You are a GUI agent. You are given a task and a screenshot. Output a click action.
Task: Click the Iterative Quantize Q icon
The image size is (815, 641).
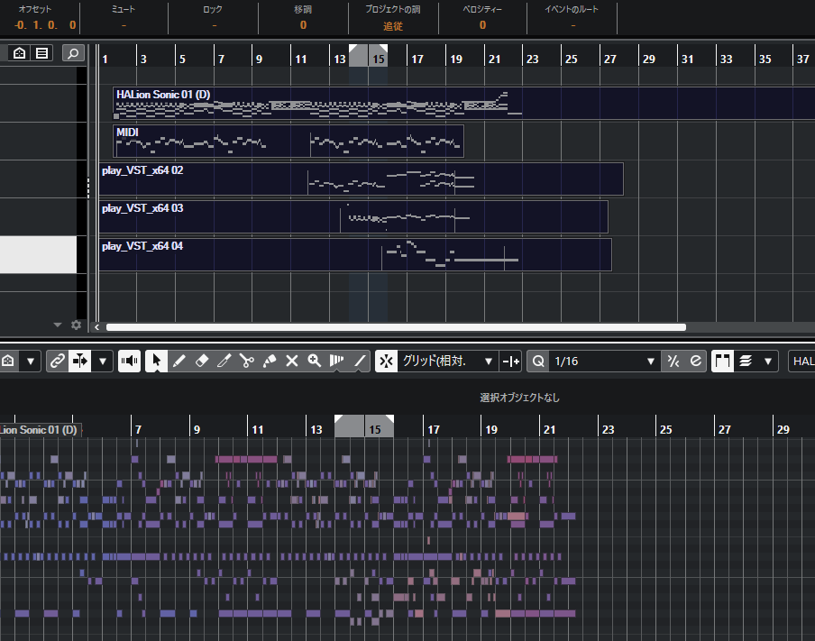pos(538,361)
